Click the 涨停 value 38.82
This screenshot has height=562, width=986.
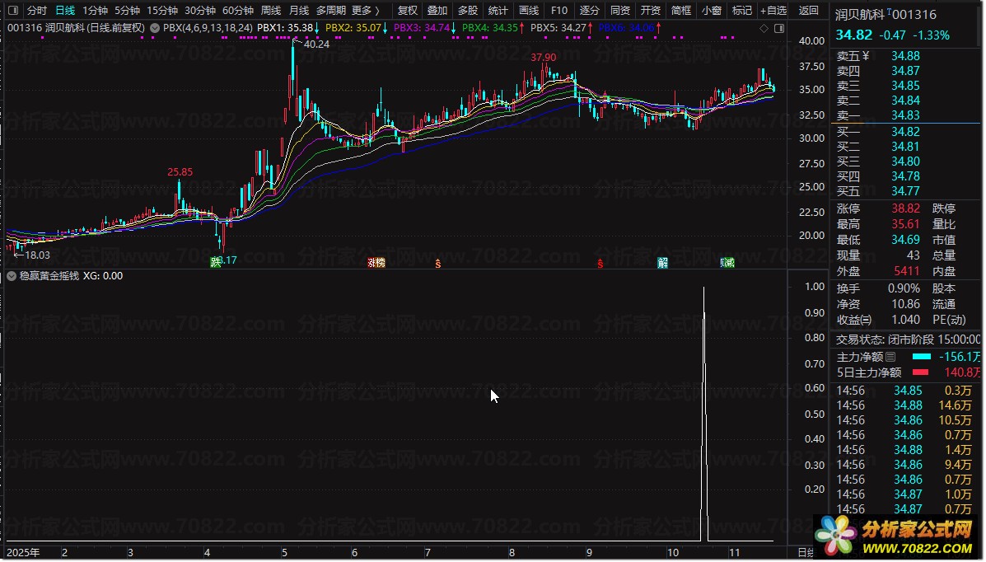tap(905, 208)
